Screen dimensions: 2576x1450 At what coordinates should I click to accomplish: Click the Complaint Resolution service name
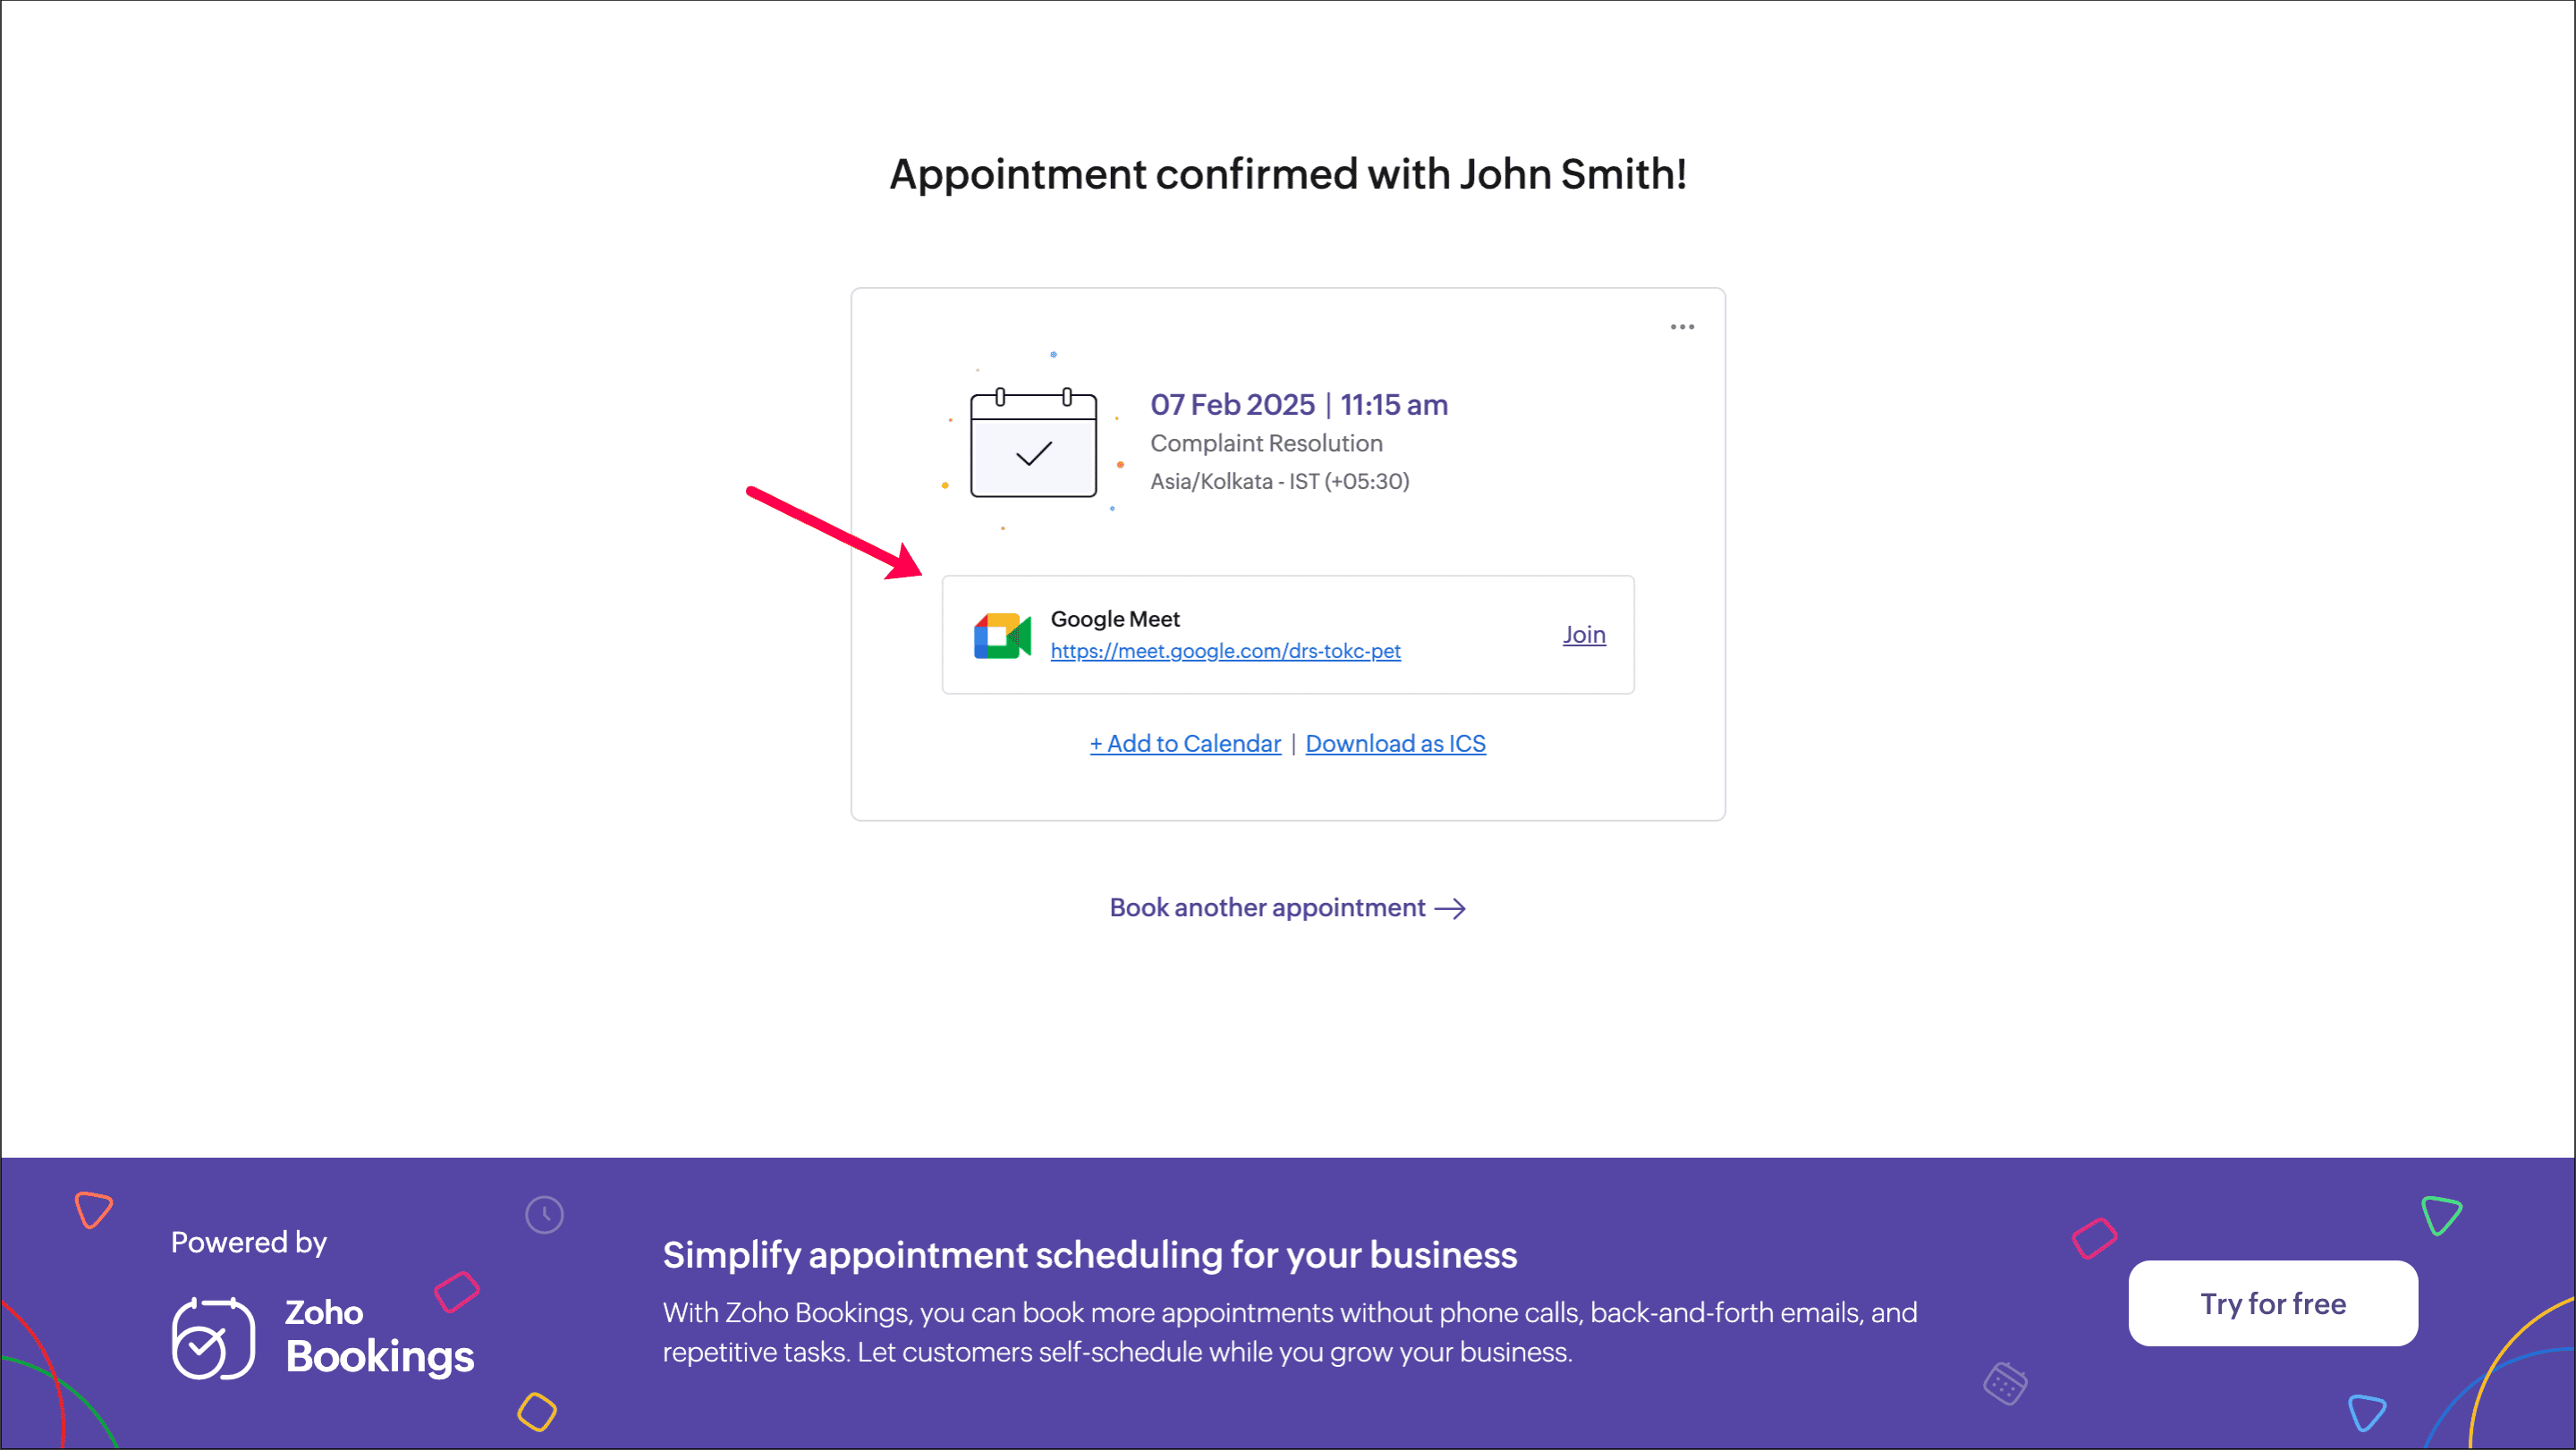click(1266, 443)
